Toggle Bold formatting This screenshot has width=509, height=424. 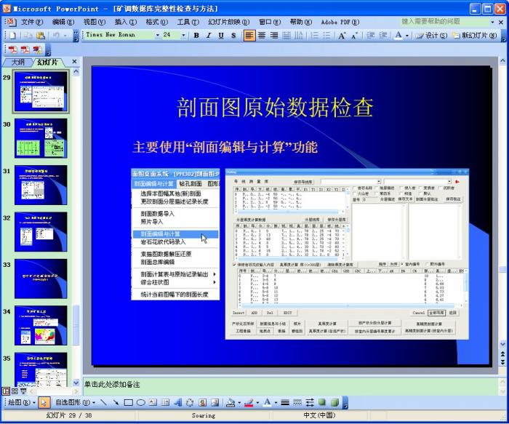[x=197, y=35]
